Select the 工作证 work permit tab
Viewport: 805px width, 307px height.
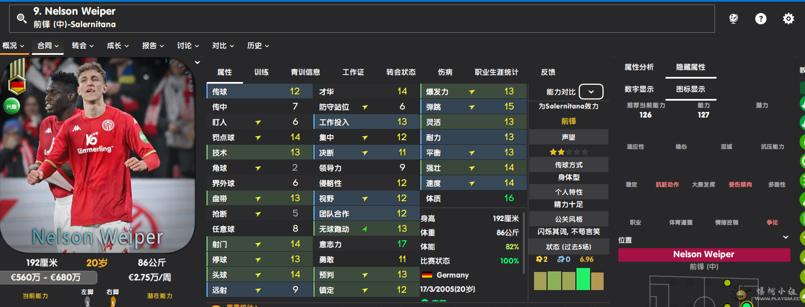click(x=353, y=72)
